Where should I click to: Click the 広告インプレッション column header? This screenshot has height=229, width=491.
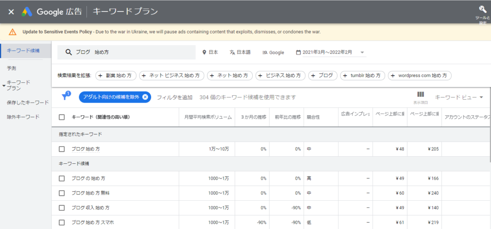355,114
